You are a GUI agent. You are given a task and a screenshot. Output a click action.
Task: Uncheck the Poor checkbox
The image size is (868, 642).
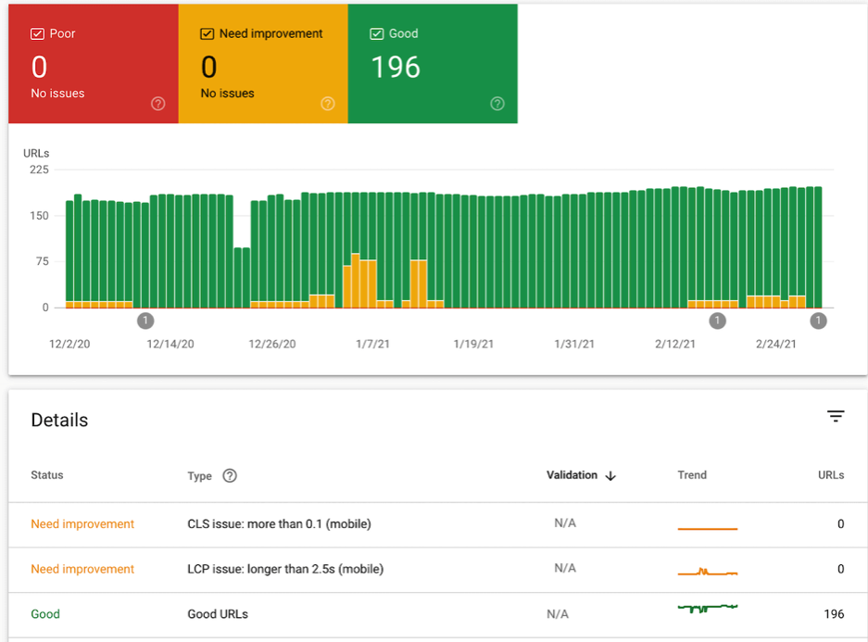coord(37,33)
